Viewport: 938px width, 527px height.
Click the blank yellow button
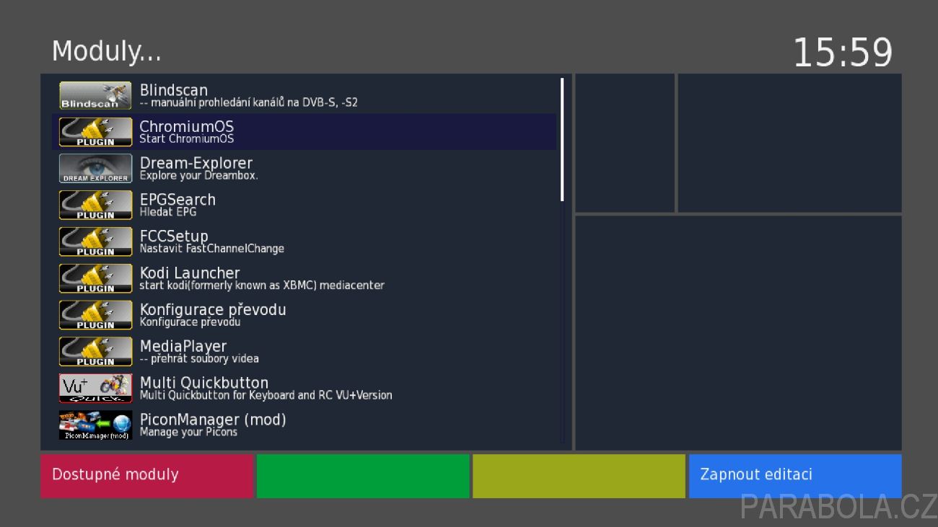579,475
